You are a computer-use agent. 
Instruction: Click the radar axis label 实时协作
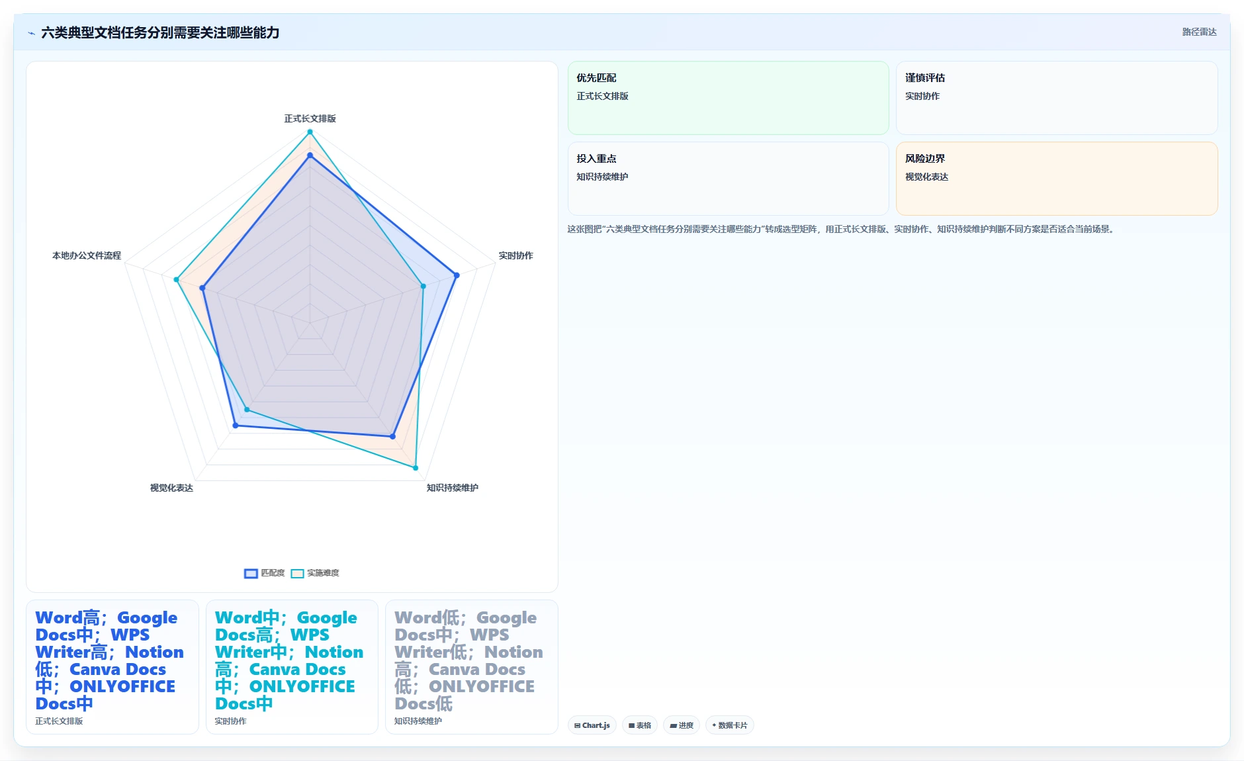point(515,255)
